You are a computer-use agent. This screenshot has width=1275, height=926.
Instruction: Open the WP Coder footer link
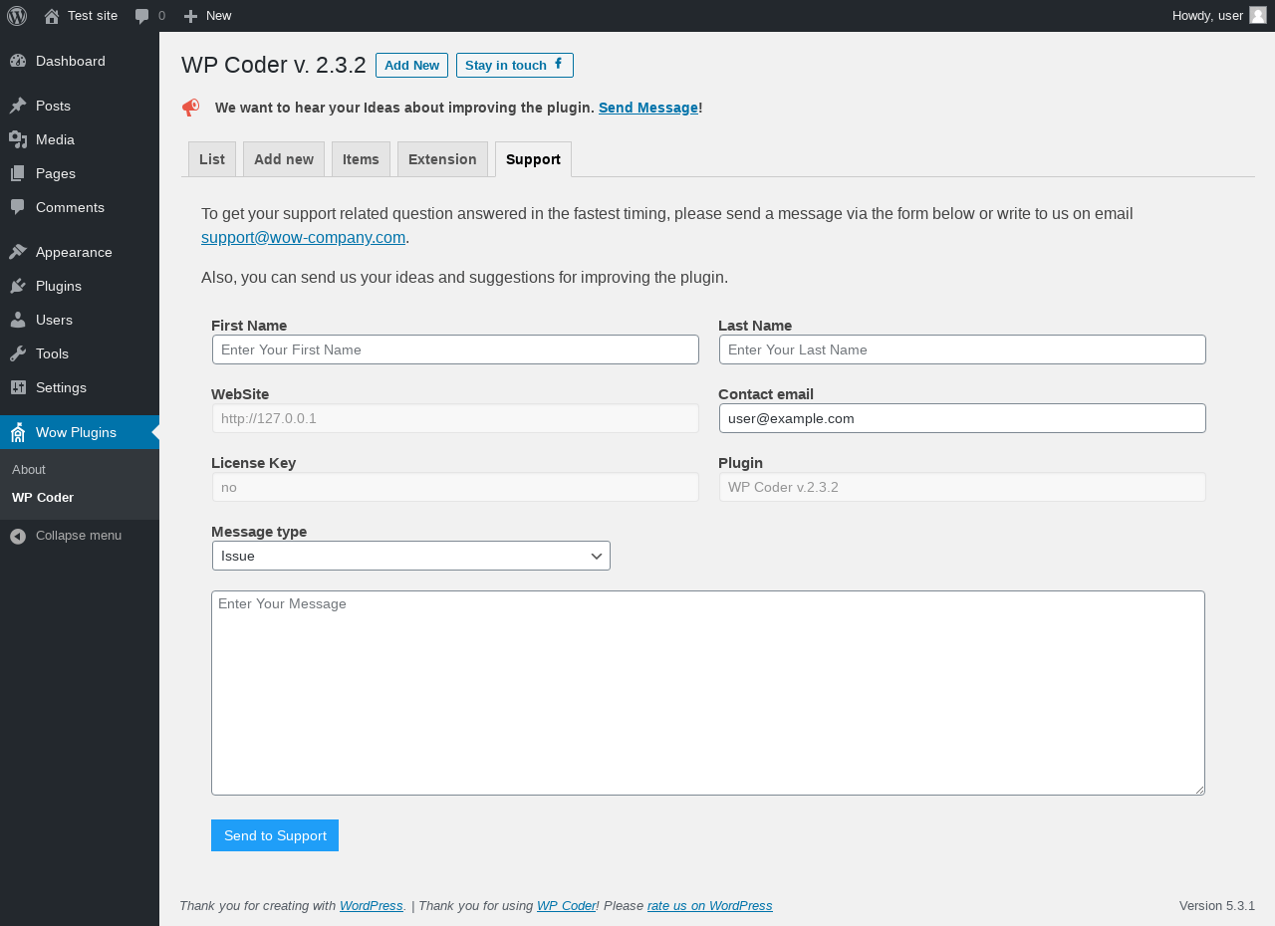[x=566, y=905]
